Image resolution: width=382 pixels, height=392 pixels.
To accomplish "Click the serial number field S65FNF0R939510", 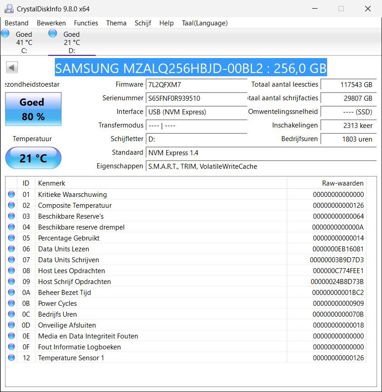I will tap(196, 98).
